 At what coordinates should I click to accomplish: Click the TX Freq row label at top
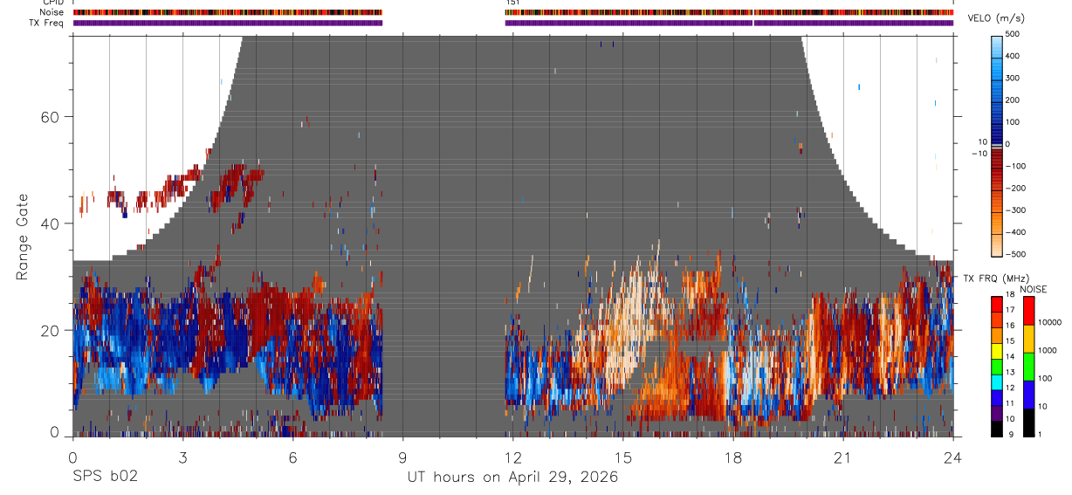[x=46, y=23]
